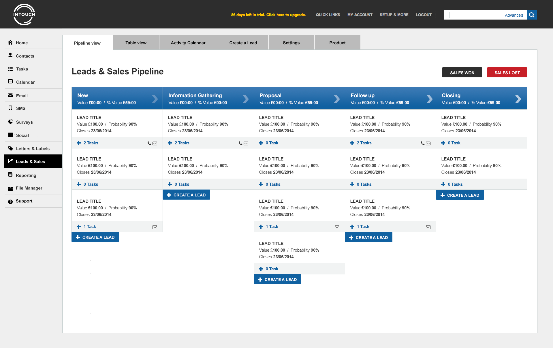553x348 pixels.
Task: Open the Activity Calendar tab
Action: pos(188,43)
